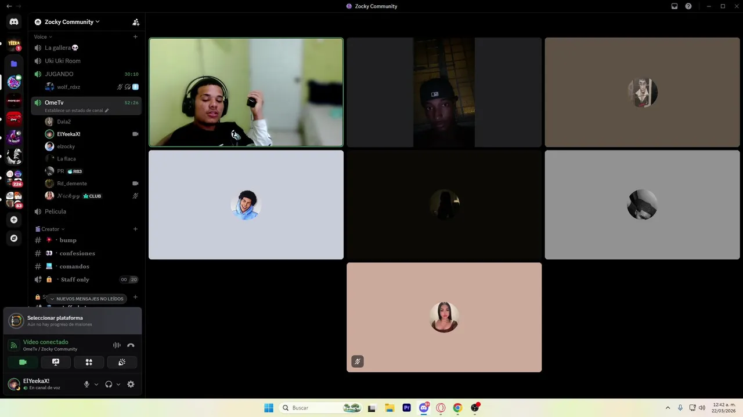Image resolution: width=743 pixels, height=417 pixels.
Task: Open ElYeekaX! user profile panel
Action: (x=42, y=384)
